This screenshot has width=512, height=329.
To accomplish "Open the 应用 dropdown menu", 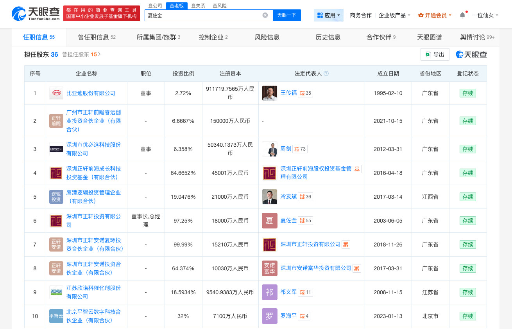I will click(x=329, y=15).
